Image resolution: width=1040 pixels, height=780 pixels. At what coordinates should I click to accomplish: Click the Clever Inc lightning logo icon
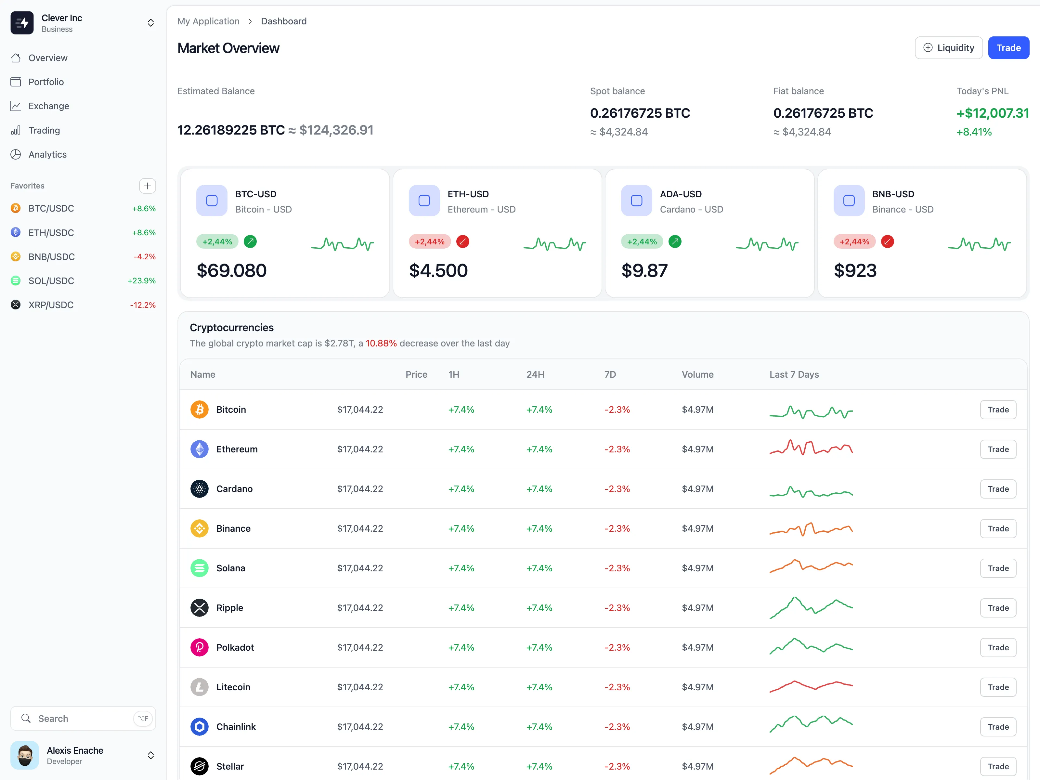(22, 22)
